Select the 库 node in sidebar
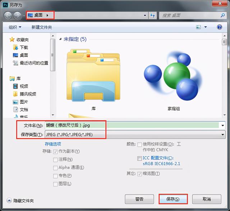Viewport: 230px width, 211px height. [x=15, y=78]
